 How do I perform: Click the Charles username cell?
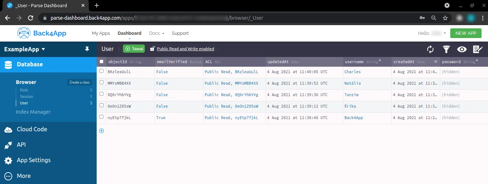point(367,72)
